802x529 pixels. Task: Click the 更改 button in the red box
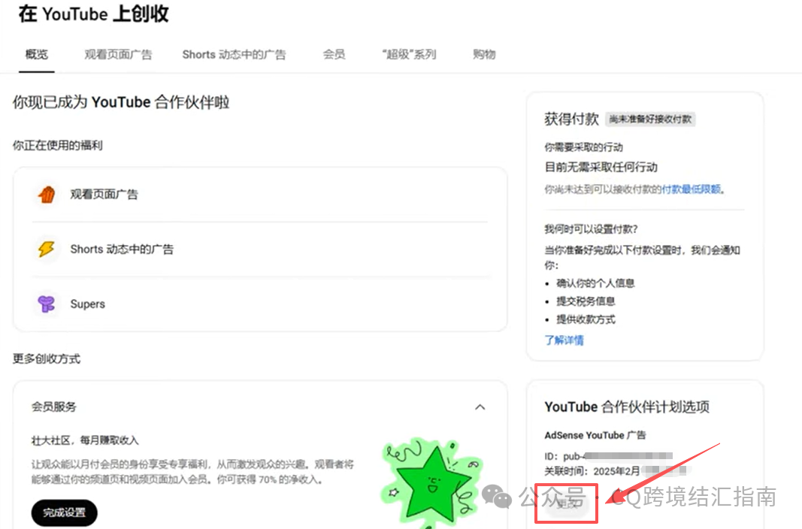pos(567,505)
